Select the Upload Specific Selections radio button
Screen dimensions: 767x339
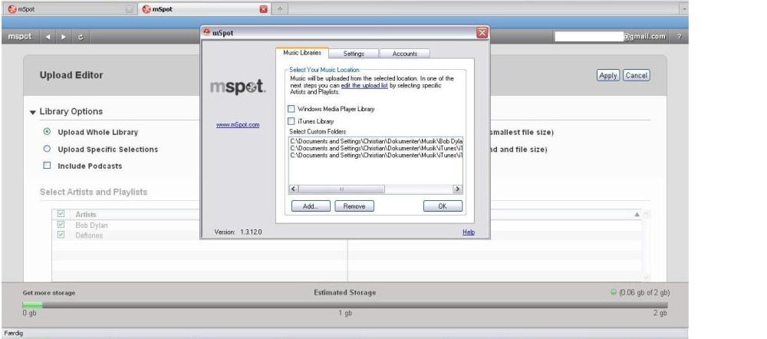point(47,149)
